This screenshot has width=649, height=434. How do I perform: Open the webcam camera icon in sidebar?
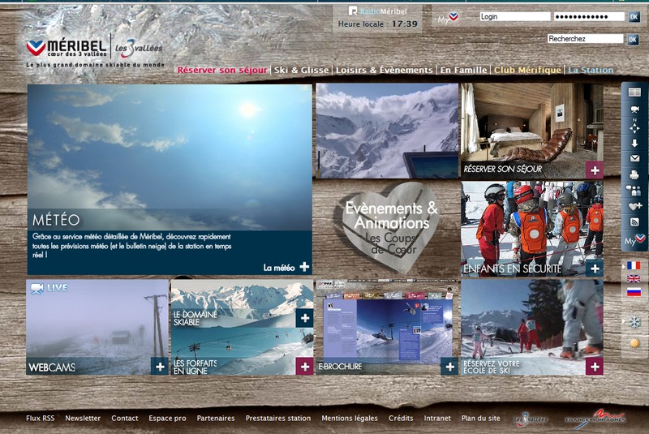(634, 109)
